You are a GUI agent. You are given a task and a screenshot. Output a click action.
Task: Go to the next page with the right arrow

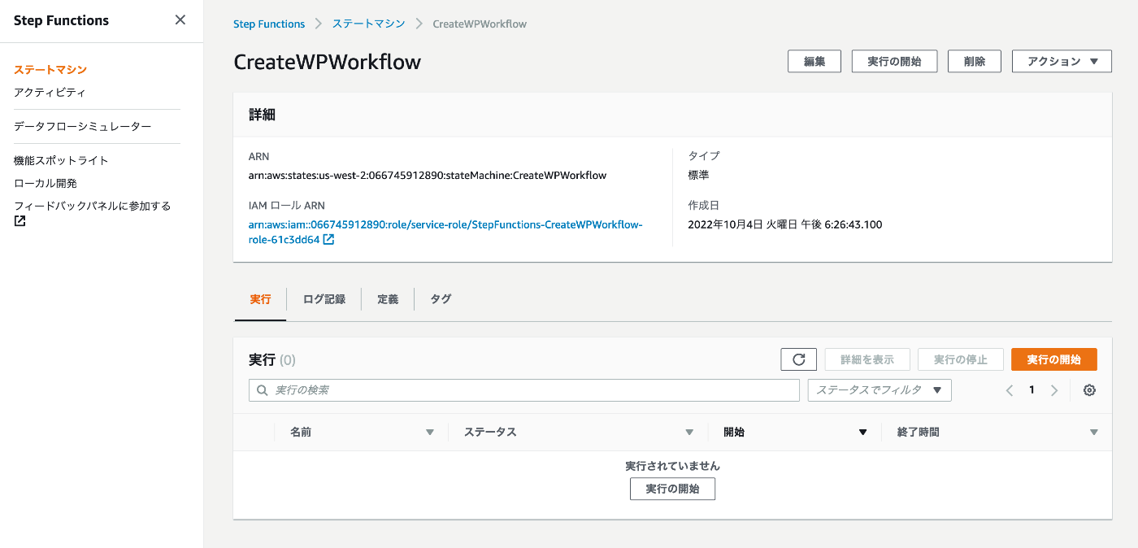[1054, 390]
